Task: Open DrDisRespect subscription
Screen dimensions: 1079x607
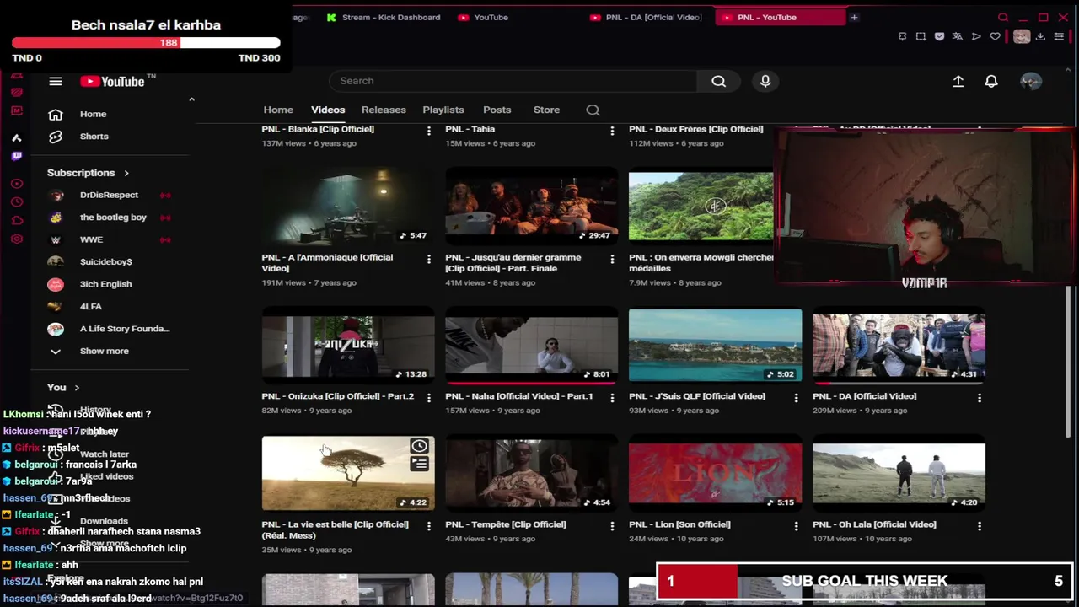Action: (110, 195)
